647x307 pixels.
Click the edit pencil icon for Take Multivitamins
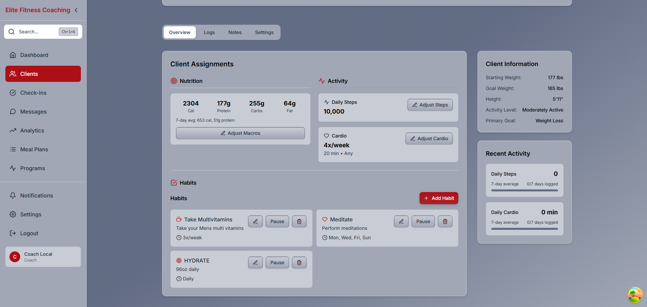(255, 221)
